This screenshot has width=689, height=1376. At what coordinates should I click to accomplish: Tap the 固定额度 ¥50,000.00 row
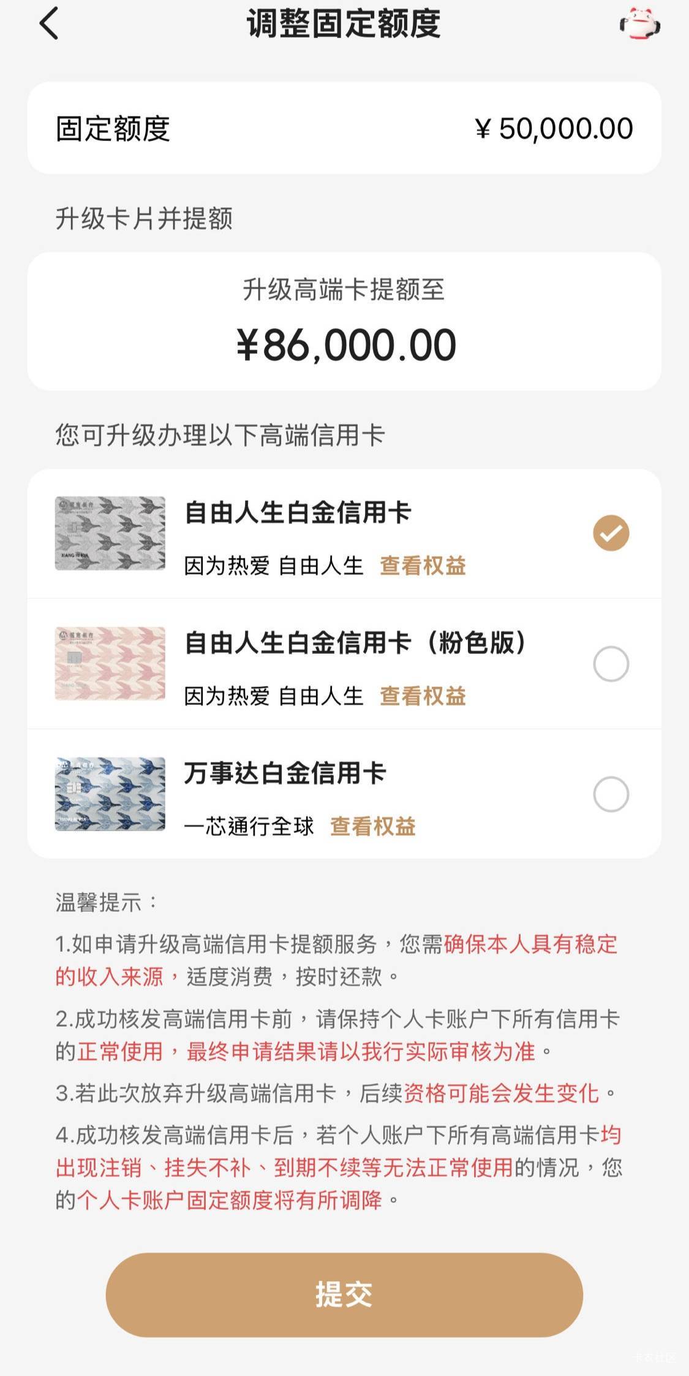click(x=344, y=128)
